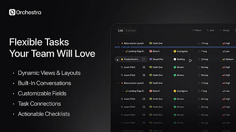Open the Sort option
Viewport: 236px width, 132px height.
tap(210, 30)
